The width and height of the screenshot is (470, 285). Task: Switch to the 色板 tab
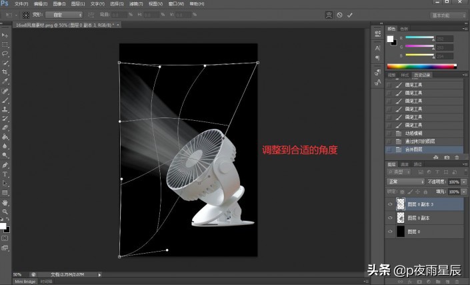pos(404,29)
